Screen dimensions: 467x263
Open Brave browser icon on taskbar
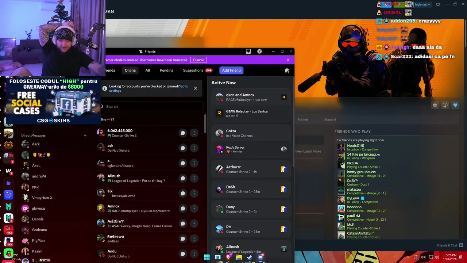click(228, 258)
